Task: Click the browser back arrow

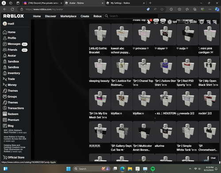Action: point(5,9)
